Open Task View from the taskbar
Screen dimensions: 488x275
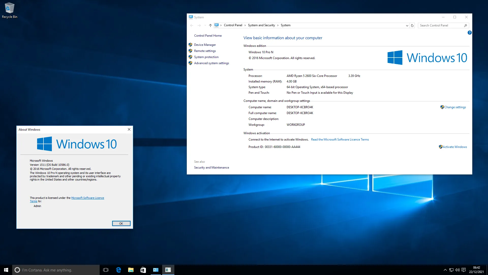click(x=106, y=270)
